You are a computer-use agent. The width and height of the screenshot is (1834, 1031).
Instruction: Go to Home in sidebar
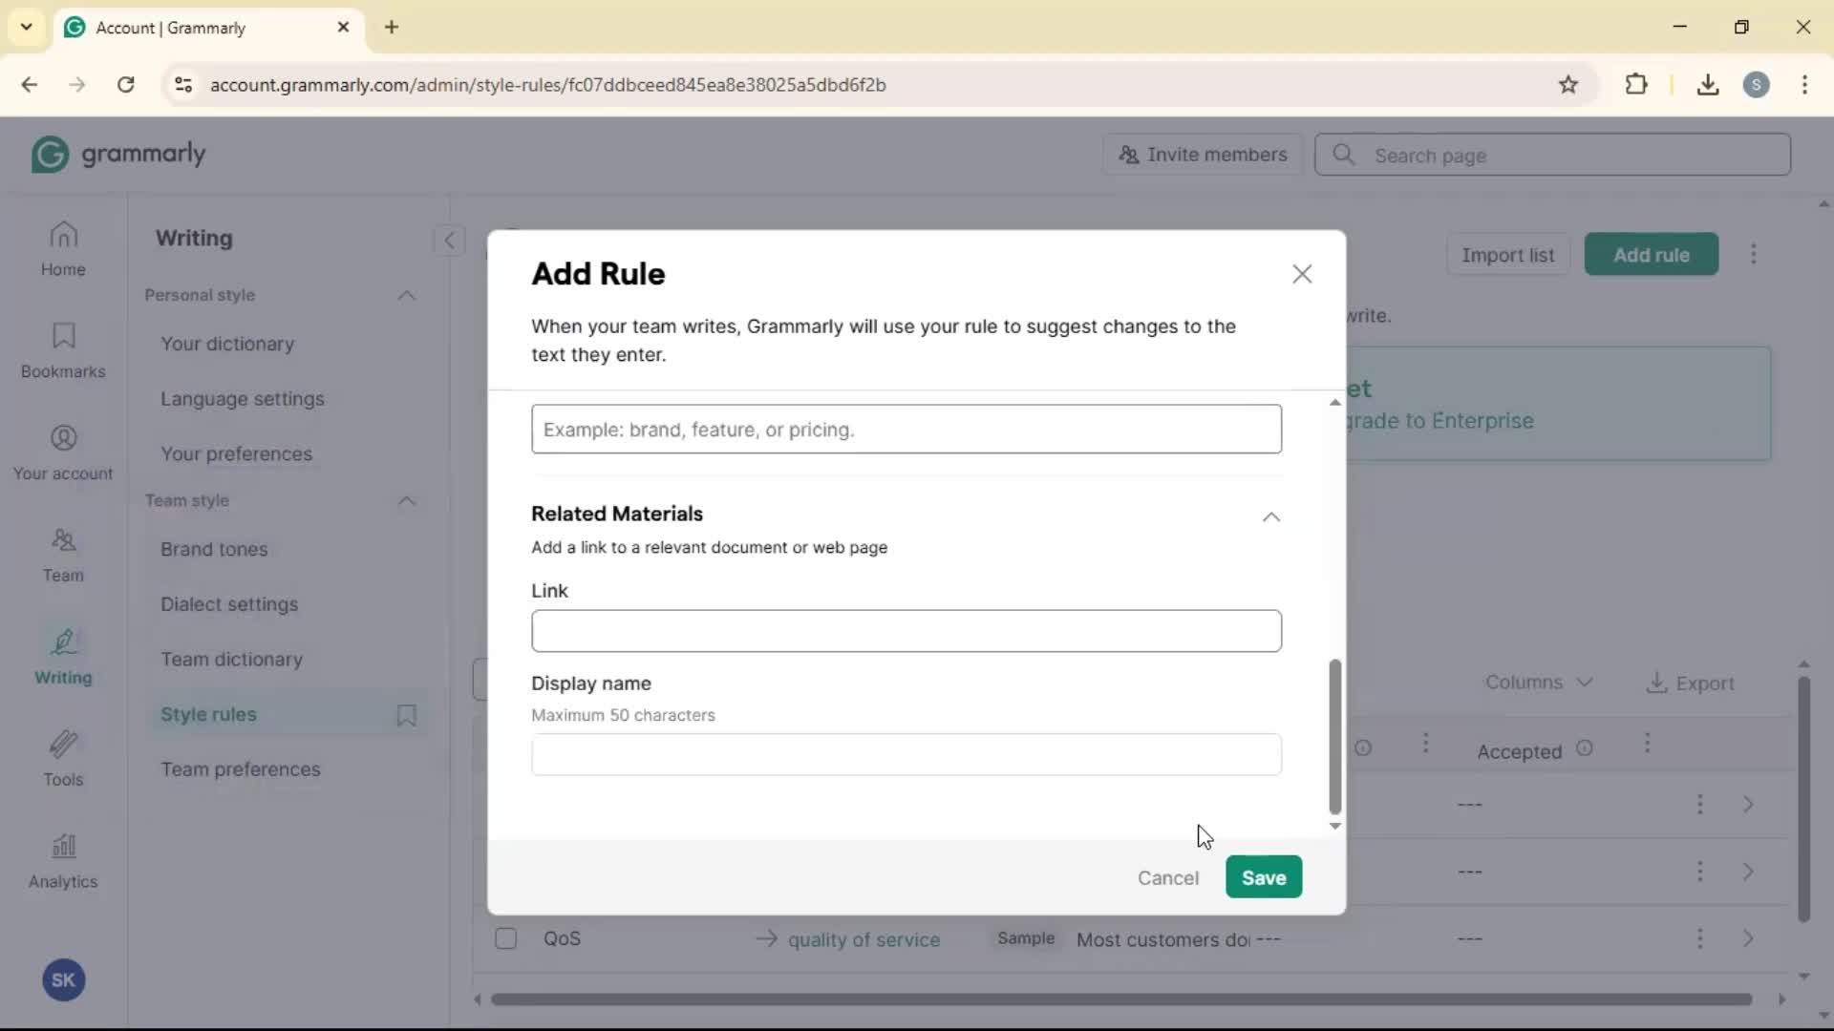pyautogui.click(x=63, y=248)
